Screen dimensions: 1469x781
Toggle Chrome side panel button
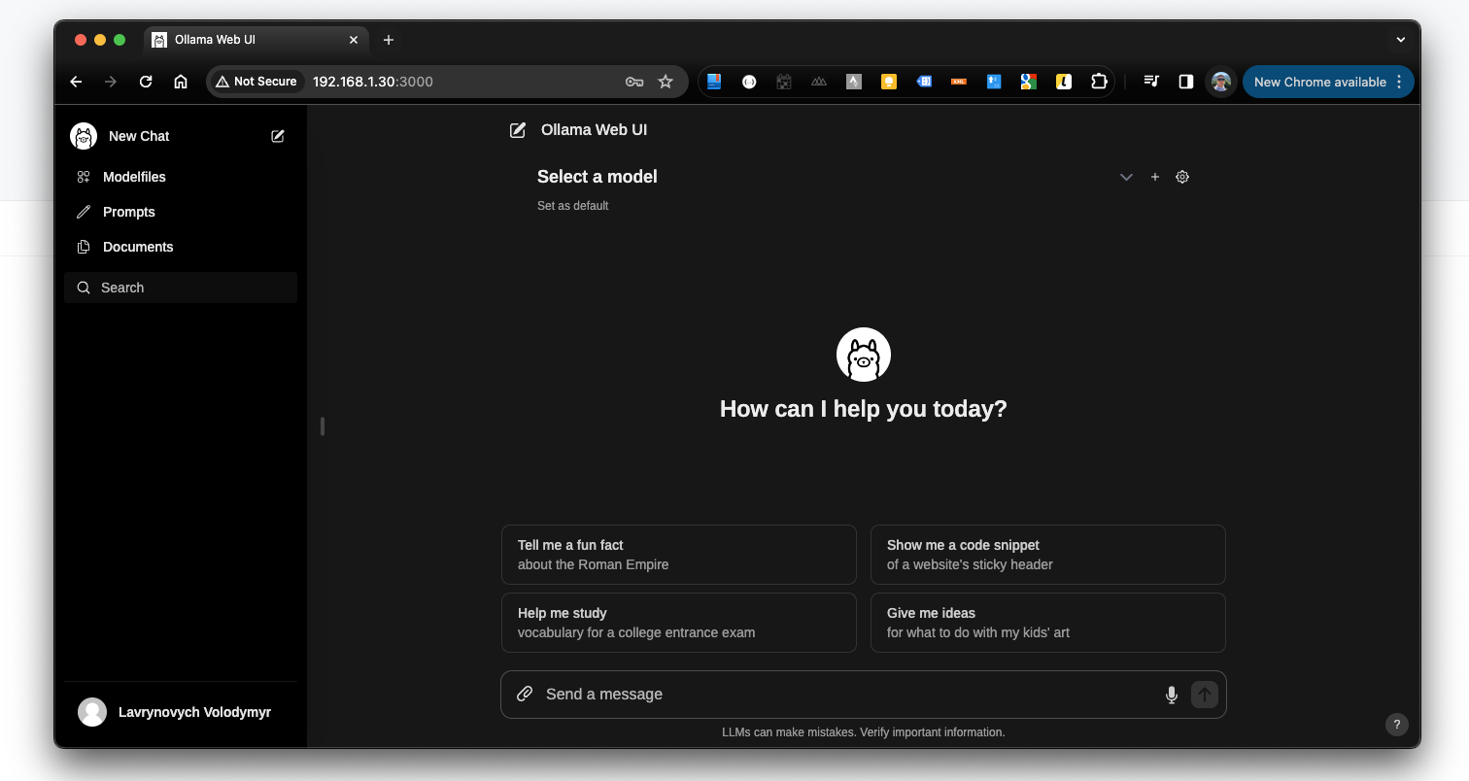point(1185,82)
